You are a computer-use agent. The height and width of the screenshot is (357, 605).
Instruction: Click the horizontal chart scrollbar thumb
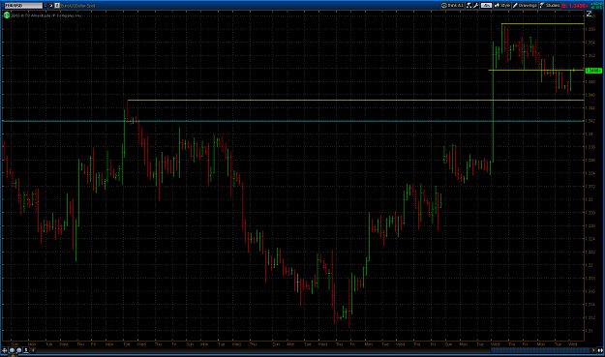click(x=540, y=350)
